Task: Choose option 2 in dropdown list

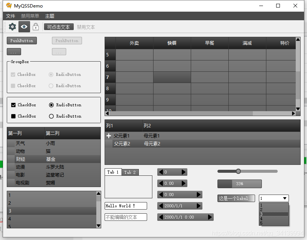Action: tap(274, 210)
